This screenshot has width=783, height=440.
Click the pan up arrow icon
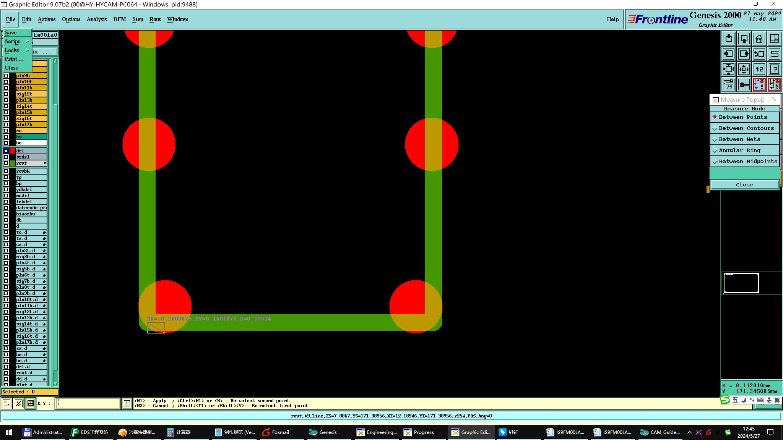(729, 39)
